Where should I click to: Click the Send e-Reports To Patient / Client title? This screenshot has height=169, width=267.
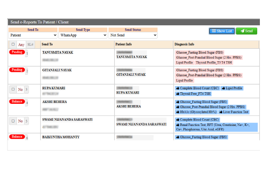click(40, 22)
